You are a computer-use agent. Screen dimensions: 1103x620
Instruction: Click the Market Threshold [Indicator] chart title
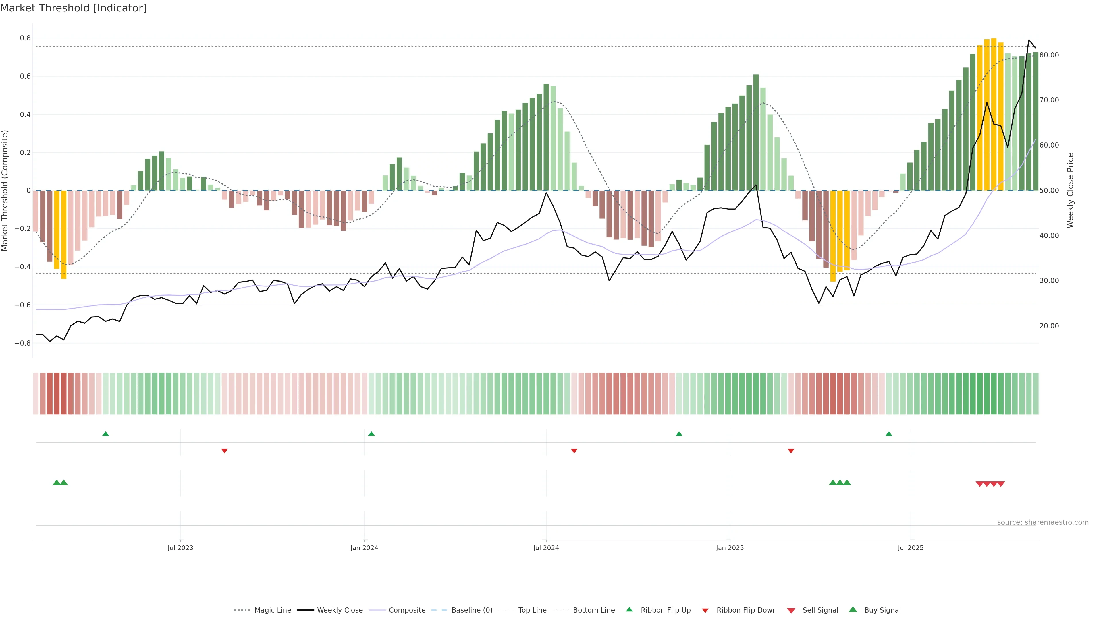point(73,8)
